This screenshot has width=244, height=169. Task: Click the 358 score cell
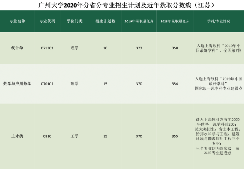pos(175,48)
